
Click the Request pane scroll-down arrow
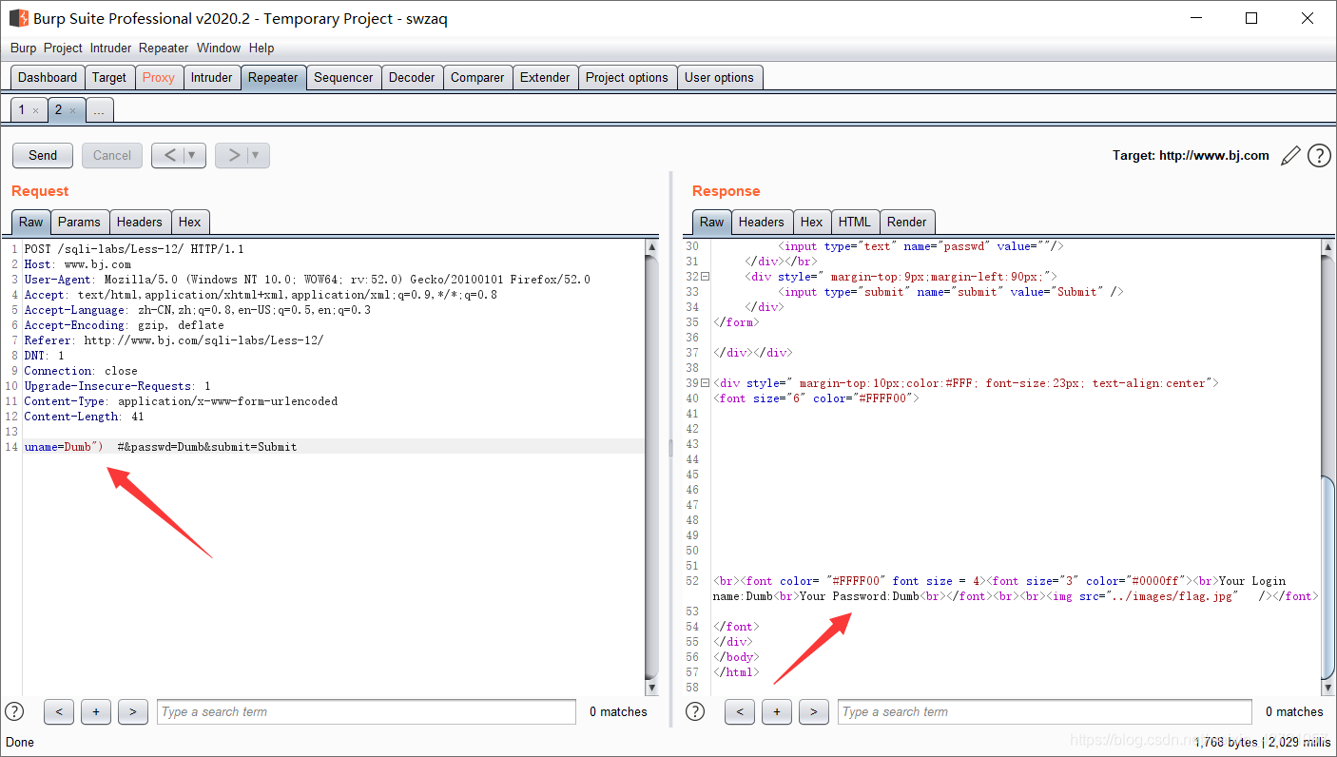click(651, 687)
